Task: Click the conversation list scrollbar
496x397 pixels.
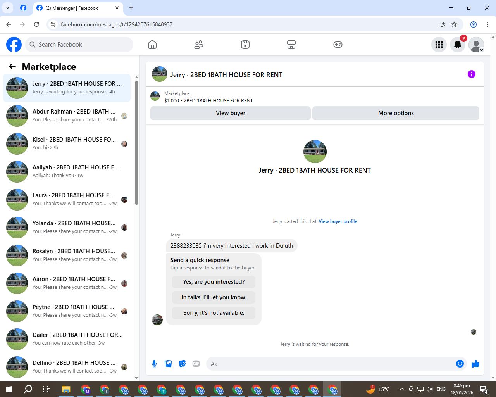Action: (x=136, y=143)
